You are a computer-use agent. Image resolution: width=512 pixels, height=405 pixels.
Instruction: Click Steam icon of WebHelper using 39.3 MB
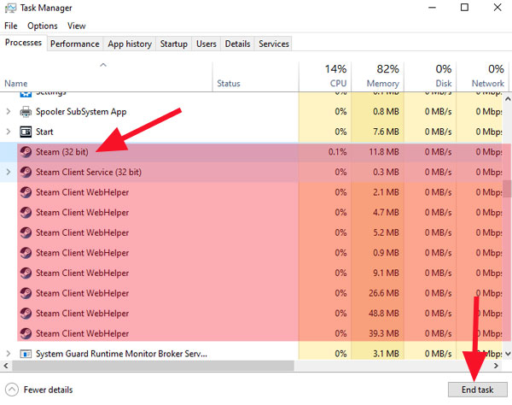coord(26,334)
